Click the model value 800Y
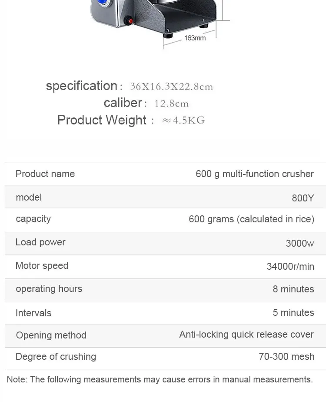This screenshot has width=326, height=402. 303,198
